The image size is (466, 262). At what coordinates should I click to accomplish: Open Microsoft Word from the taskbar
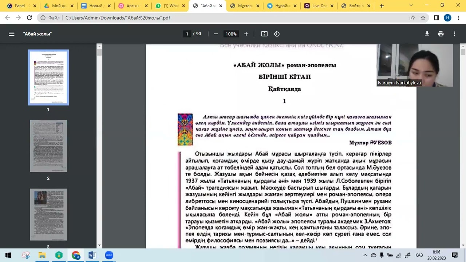coord(92,255)
